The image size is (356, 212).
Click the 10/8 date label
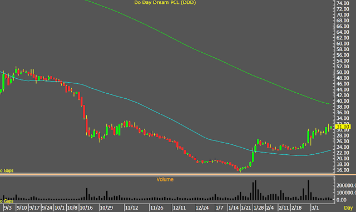point(72,208)
